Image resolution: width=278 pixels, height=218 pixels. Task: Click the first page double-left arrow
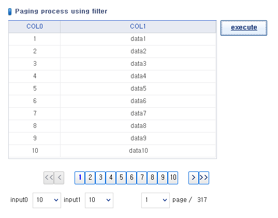tap(49, 178)
